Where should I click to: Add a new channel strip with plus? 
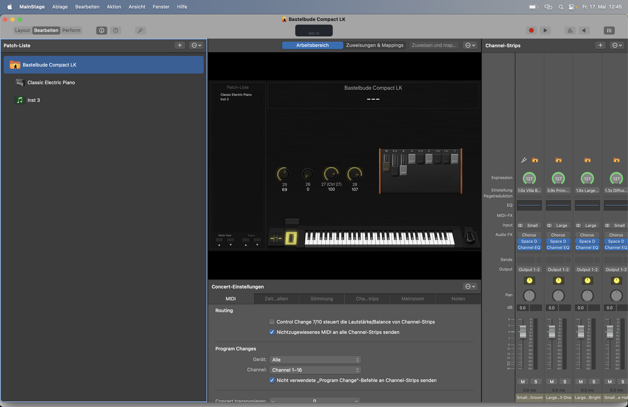pos(601,45)
